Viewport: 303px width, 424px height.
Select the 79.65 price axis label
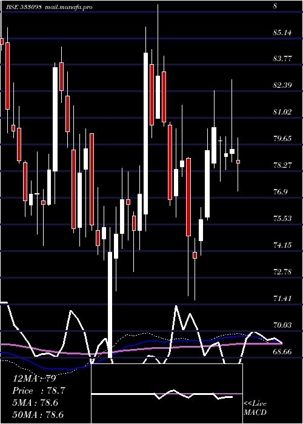click(x=282, y=139)
